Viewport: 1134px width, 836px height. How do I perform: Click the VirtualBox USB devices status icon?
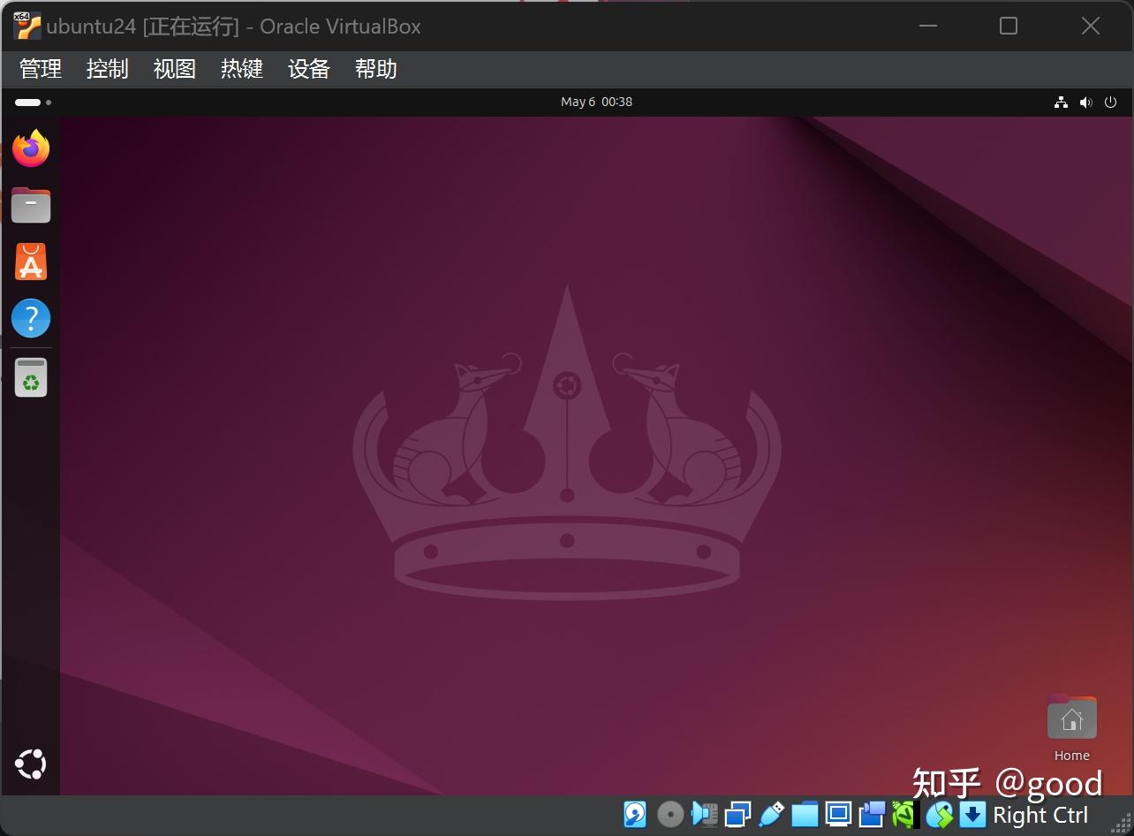click(x=770, y=814)
